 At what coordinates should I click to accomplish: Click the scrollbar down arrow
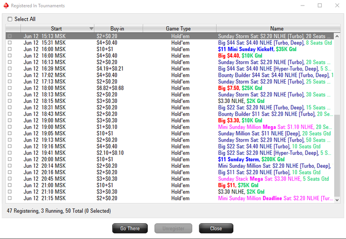(337, 200)
